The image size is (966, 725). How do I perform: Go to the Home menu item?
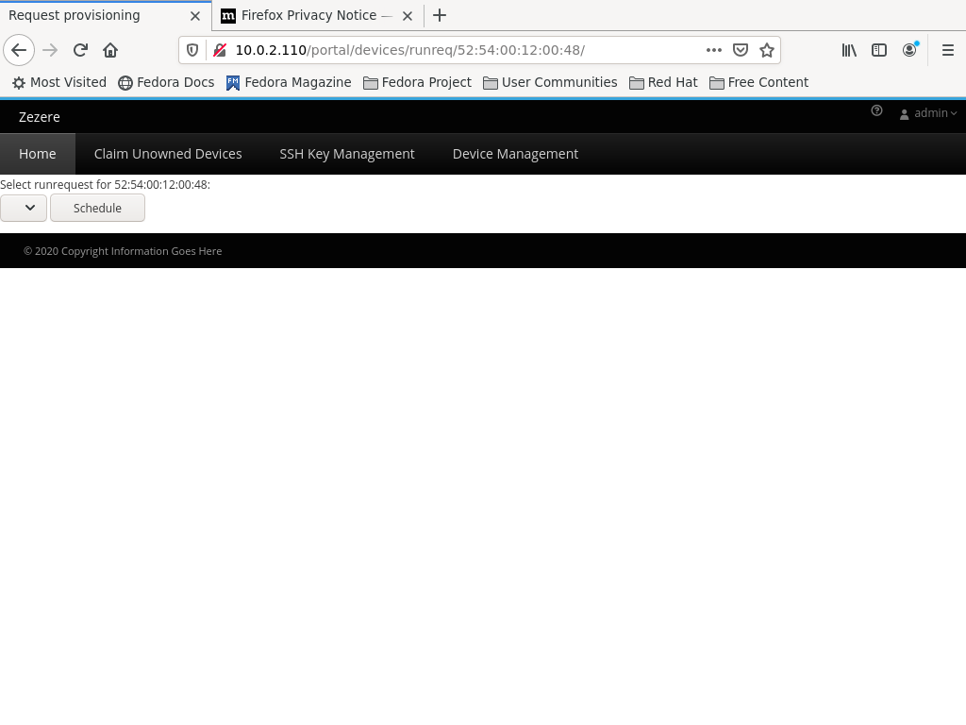click(38, 154)
